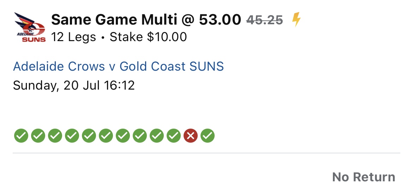The width and height of the screenshot is (413, 188).
Task: Click the No Return result label
Action: point(364,177)
